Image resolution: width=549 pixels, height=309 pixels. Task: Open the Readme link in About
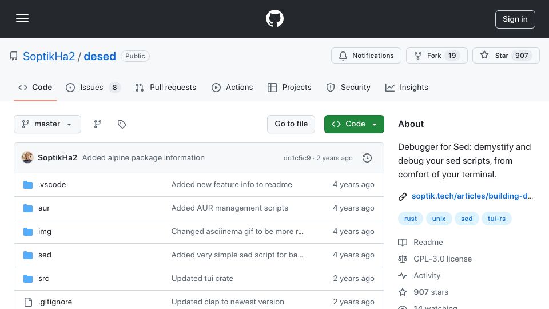pyautogui.click(x=428, y=243)
